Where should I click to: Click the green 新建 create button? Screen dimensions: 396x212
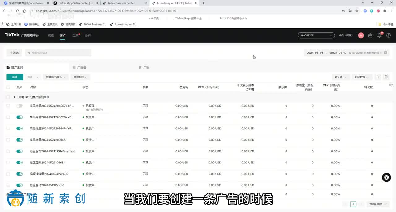[15, 77]
